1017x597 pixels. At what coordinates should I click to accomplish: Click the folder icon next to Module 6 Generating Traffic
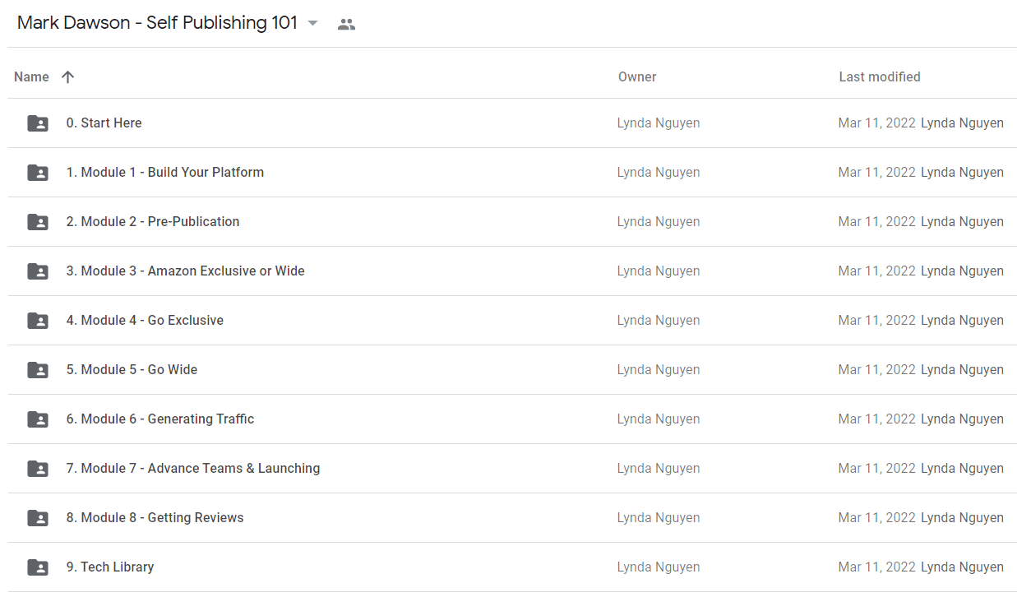[x=38, y=419]
